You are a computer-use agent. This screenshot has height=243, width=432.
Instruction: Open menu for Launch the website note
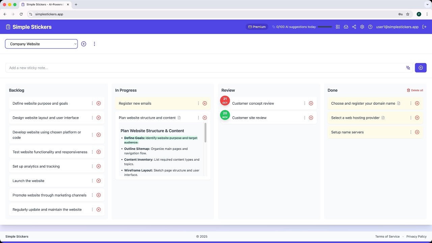(x=92, y=181)
